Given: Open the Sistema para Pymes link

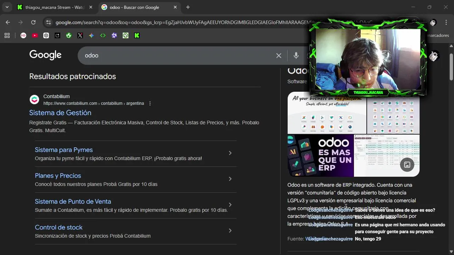Looking at the screenshot, I should [64, 150].
